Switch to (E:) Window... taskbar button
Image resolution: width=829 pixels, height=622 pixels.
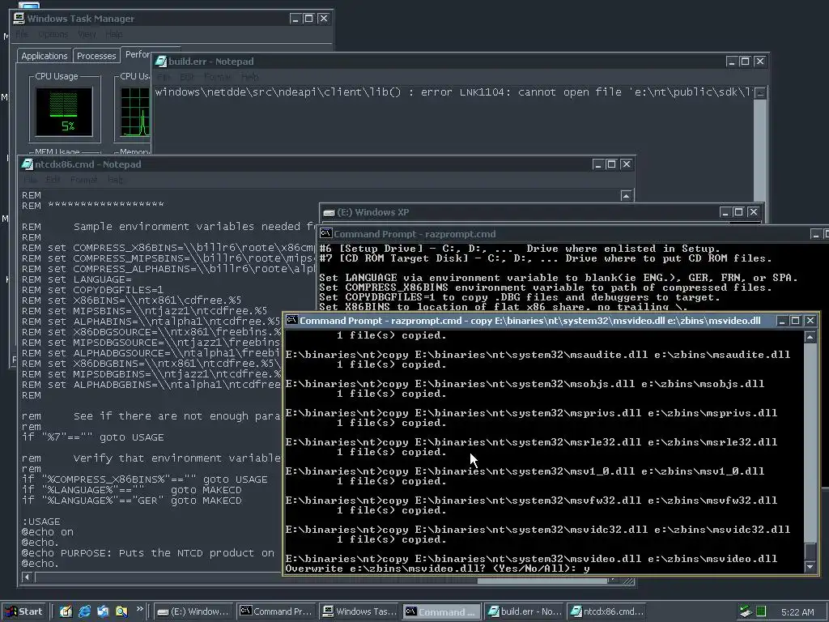point(193,611)
